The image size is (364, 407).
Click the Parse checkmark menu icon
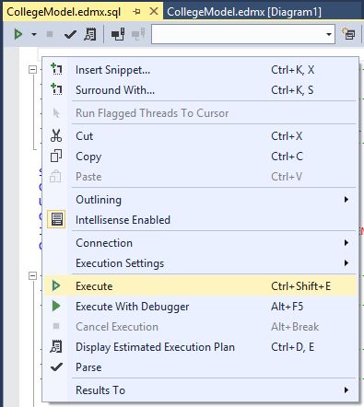[x=56, y=366]
